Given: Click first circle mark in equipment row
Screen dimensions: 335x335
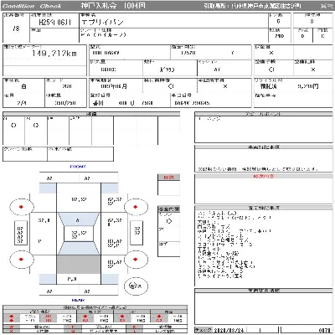Looking at the screenshot, I should pos(13,126).
